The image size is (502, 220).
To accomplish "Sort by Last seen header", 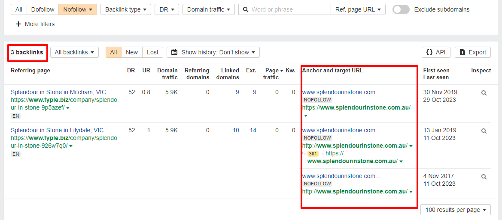I will pyautogui.click(x=436, y=77).
